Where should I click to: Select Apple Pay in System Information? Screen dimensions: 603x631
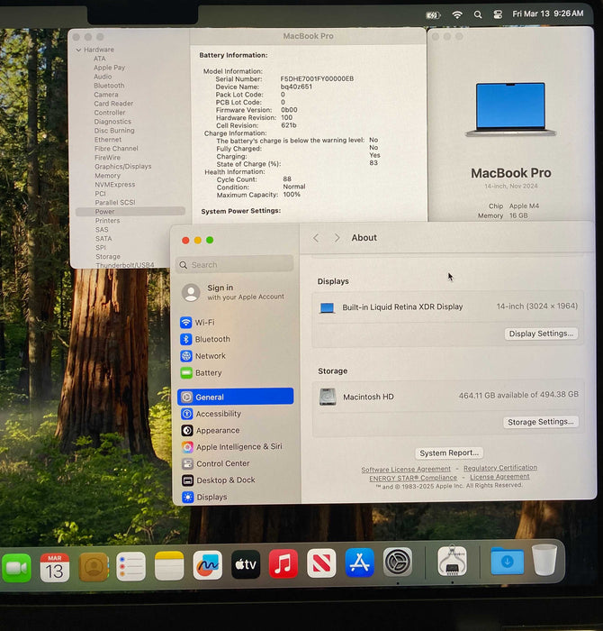(109, 68)
